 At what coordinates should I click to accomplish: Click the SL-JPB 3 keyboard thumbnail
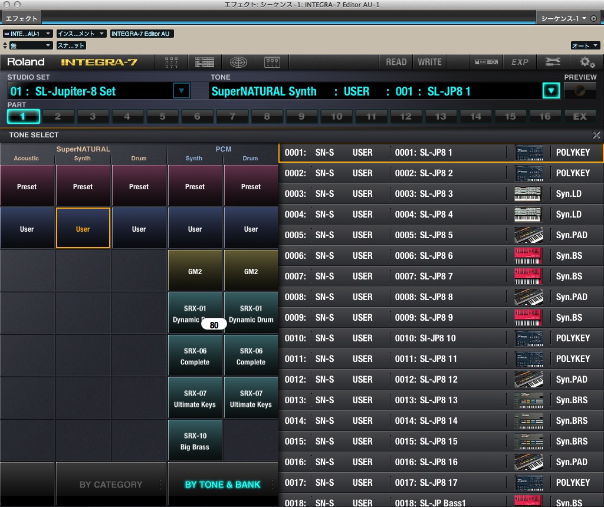pyautogui.click(x=529, y=193)
